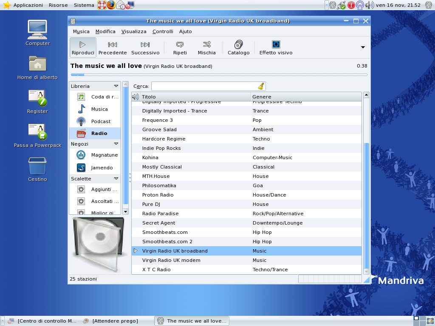Viewport: 435px width, 326px height.
Task: Open the volume control in the tray
Action: 369,5
